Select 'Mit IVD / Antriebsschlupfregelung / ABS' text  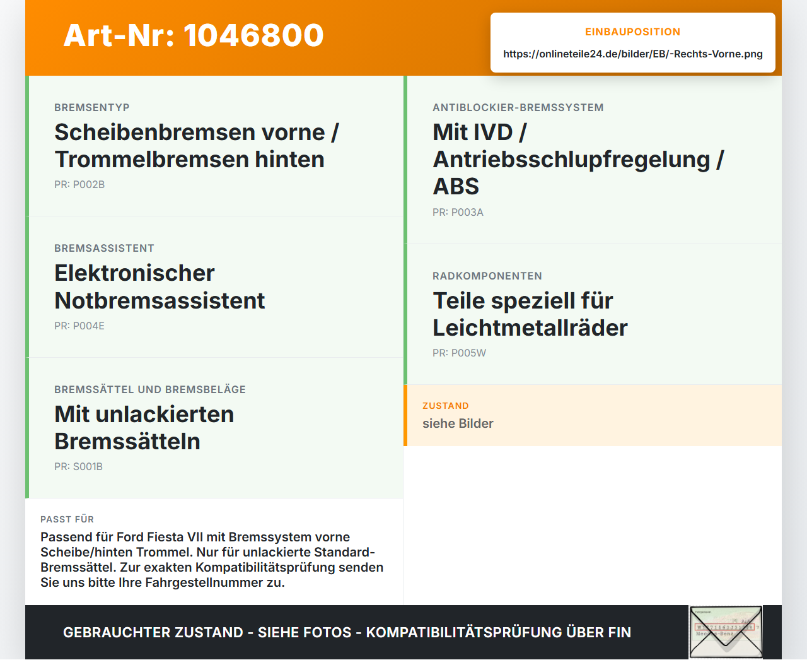point(578,159)
